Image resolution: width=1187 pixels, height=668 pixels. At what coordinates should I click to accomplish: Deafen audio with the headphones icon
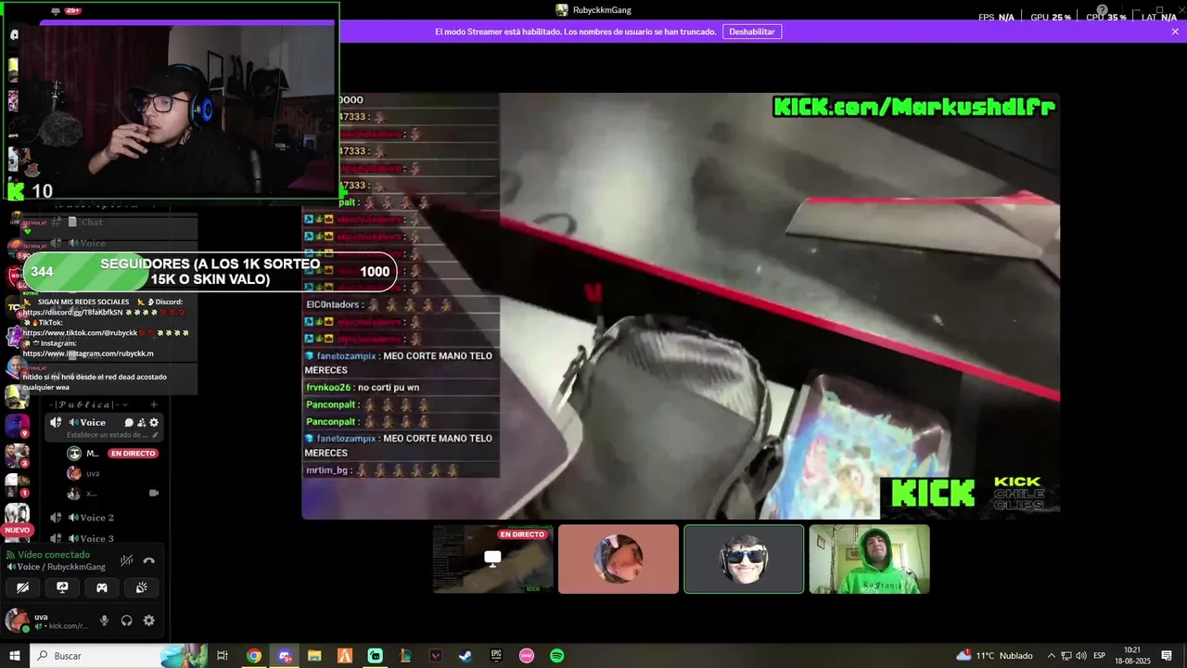click(x=126, y=621)
